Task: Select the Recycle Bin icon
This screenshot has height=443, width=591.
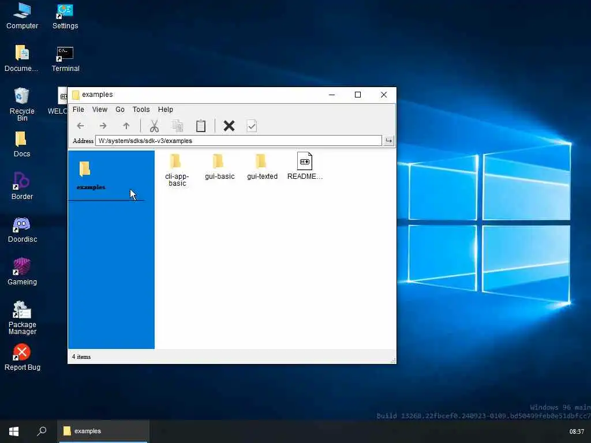Action: [x=22, y=104]
